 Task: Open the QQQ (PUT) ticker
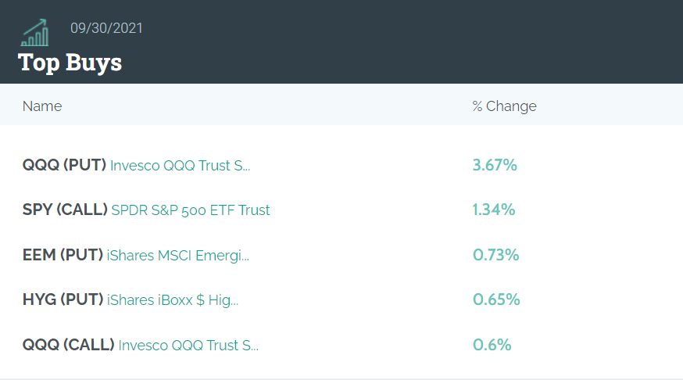64,165
